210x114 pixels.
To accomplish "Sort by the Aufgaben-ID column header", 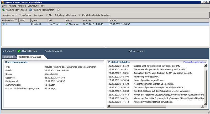I will [10, 20].
